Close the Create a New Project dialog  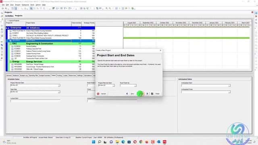[x=160, y=50]
